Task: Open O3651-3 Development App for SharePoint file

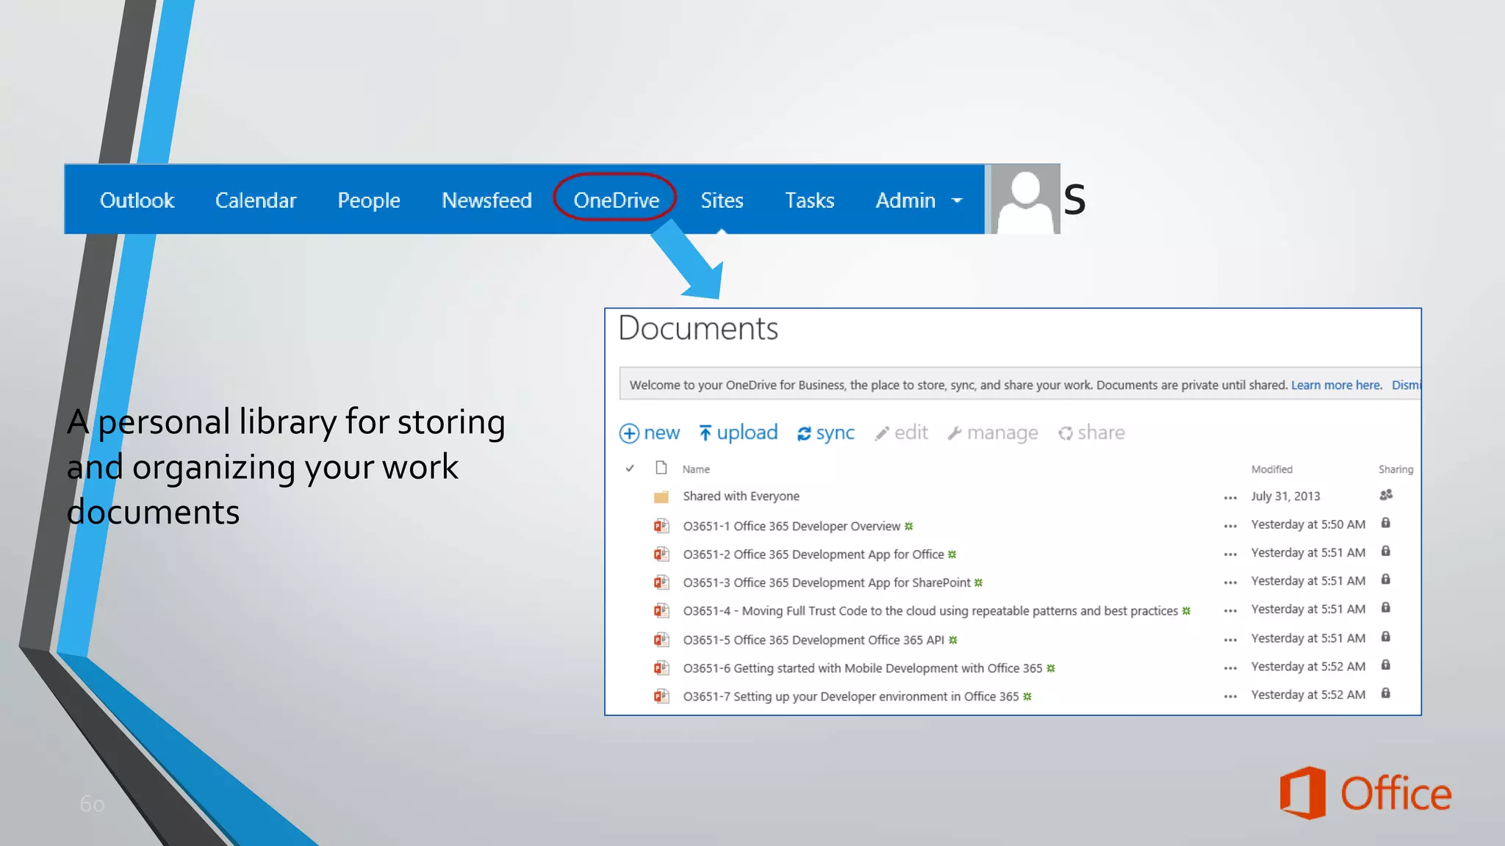Action: pos(827,582)
